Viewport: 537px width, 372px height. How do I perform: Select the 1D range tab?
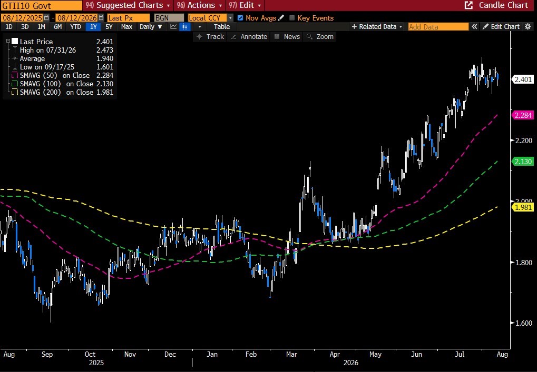click(x=9, y=27)
